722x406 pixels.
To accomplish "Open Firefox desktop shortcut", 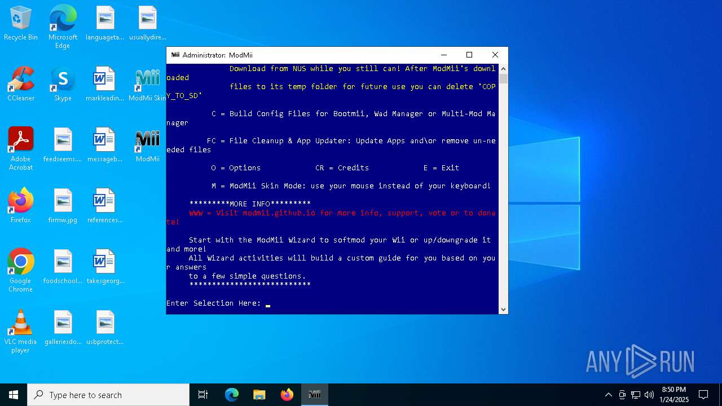I will [21, 206].
